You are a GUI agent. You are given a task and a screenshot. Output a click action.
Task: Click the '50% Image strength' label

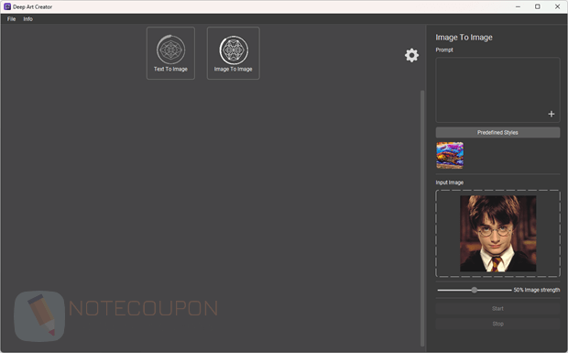[537, 290]
